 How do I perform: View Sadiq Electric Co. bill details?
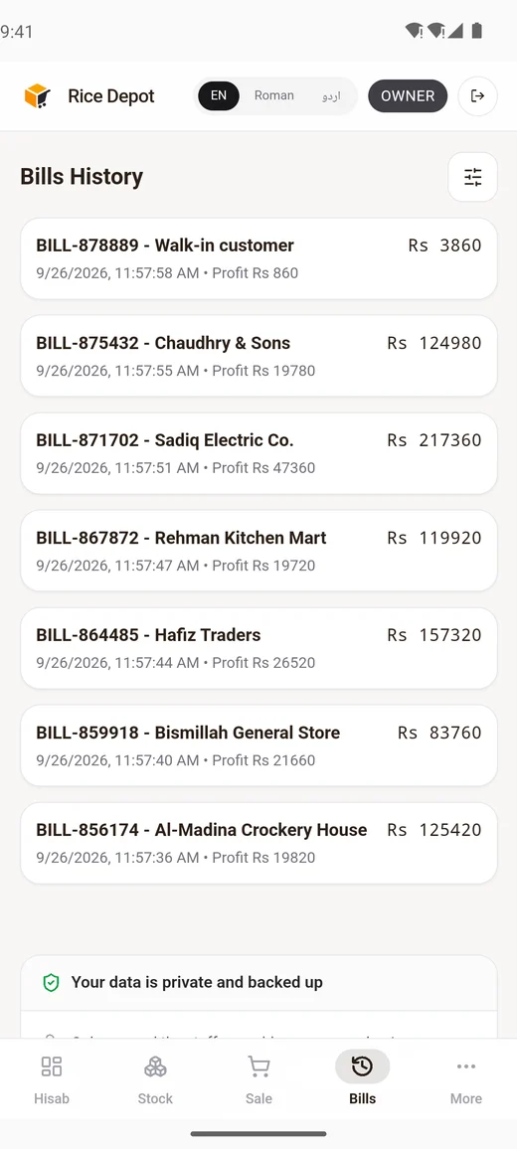[x=258, y=453]
